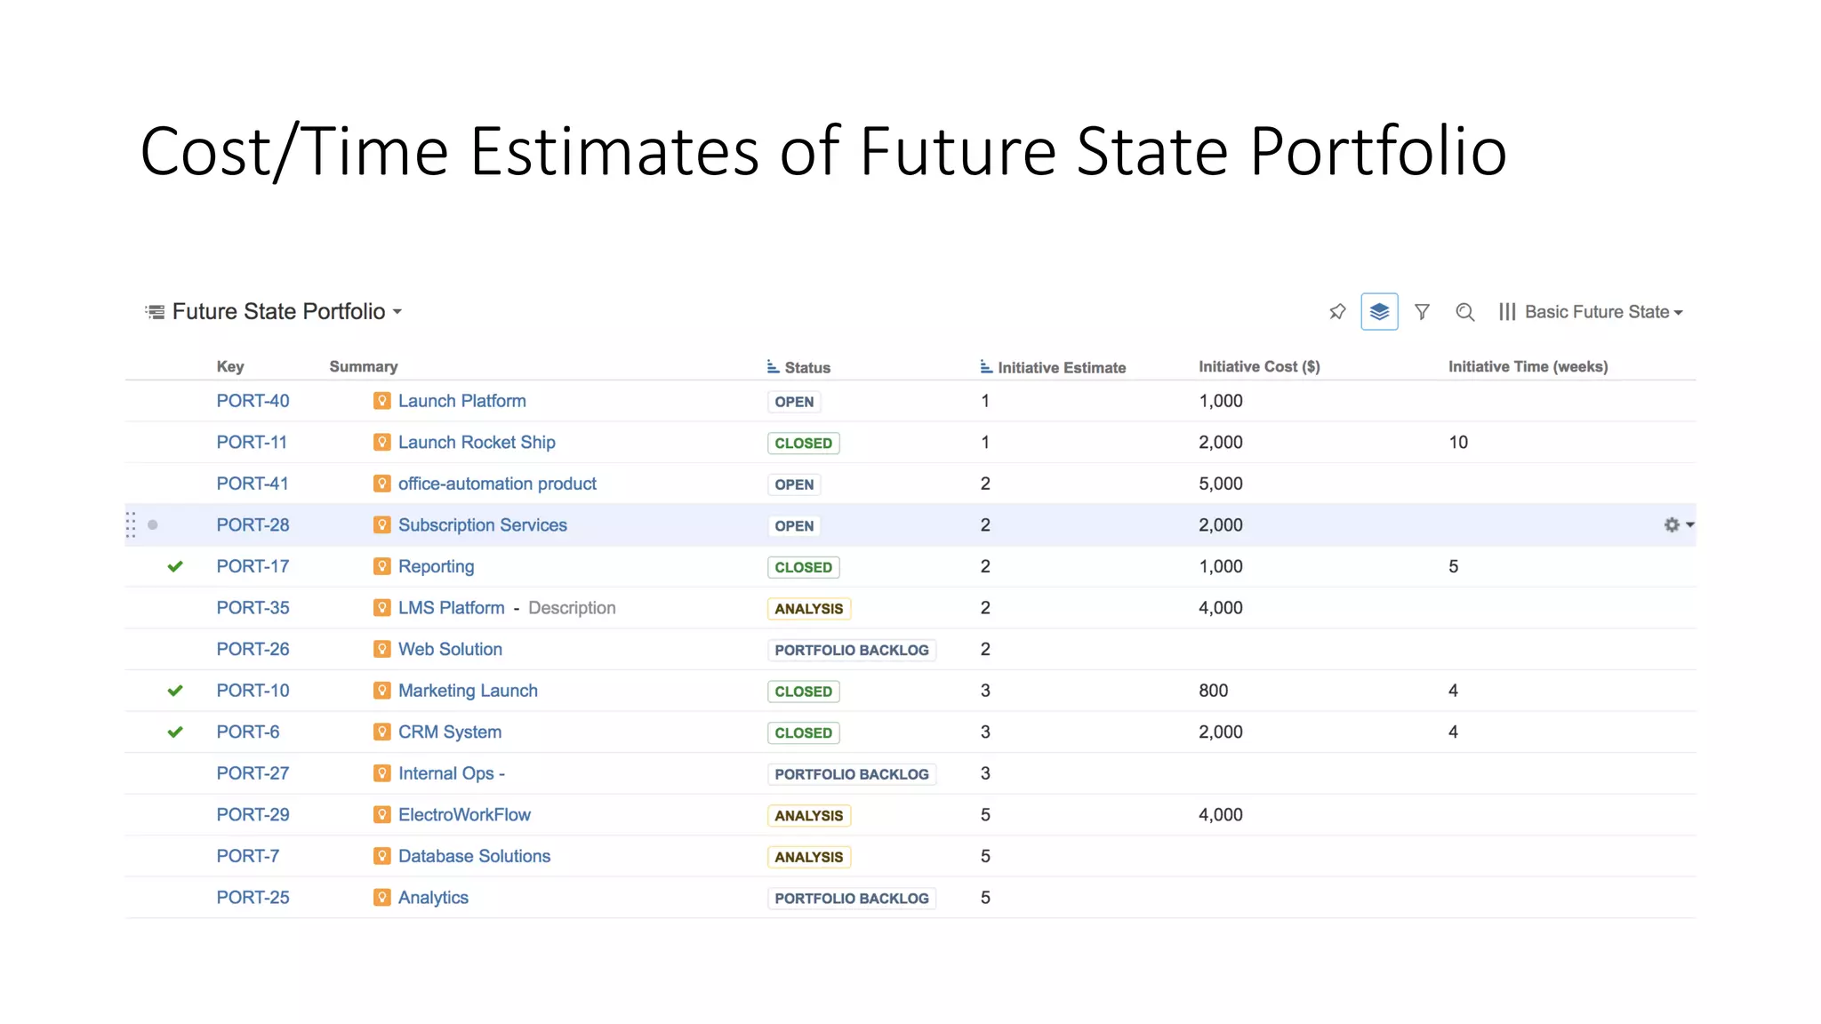
Task: Open the filter funnel icon
Action: click(x=1422, y=312)
